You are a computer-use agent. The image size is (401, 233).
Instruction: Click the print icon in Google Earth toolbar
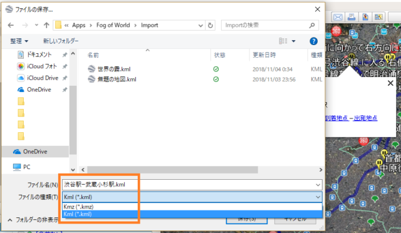coord(352,17)
